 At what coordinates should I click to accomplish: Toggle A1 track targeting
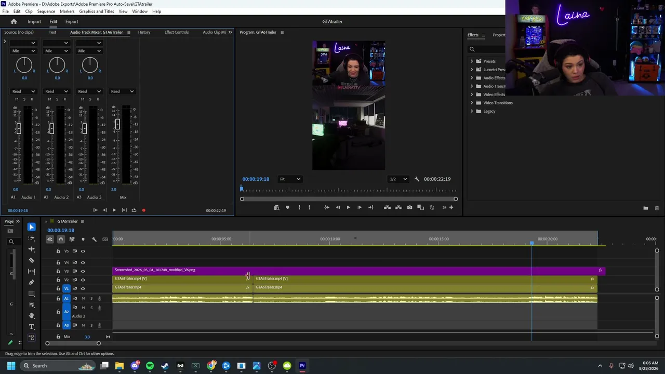pyautogui.click(x=66, y=299)
